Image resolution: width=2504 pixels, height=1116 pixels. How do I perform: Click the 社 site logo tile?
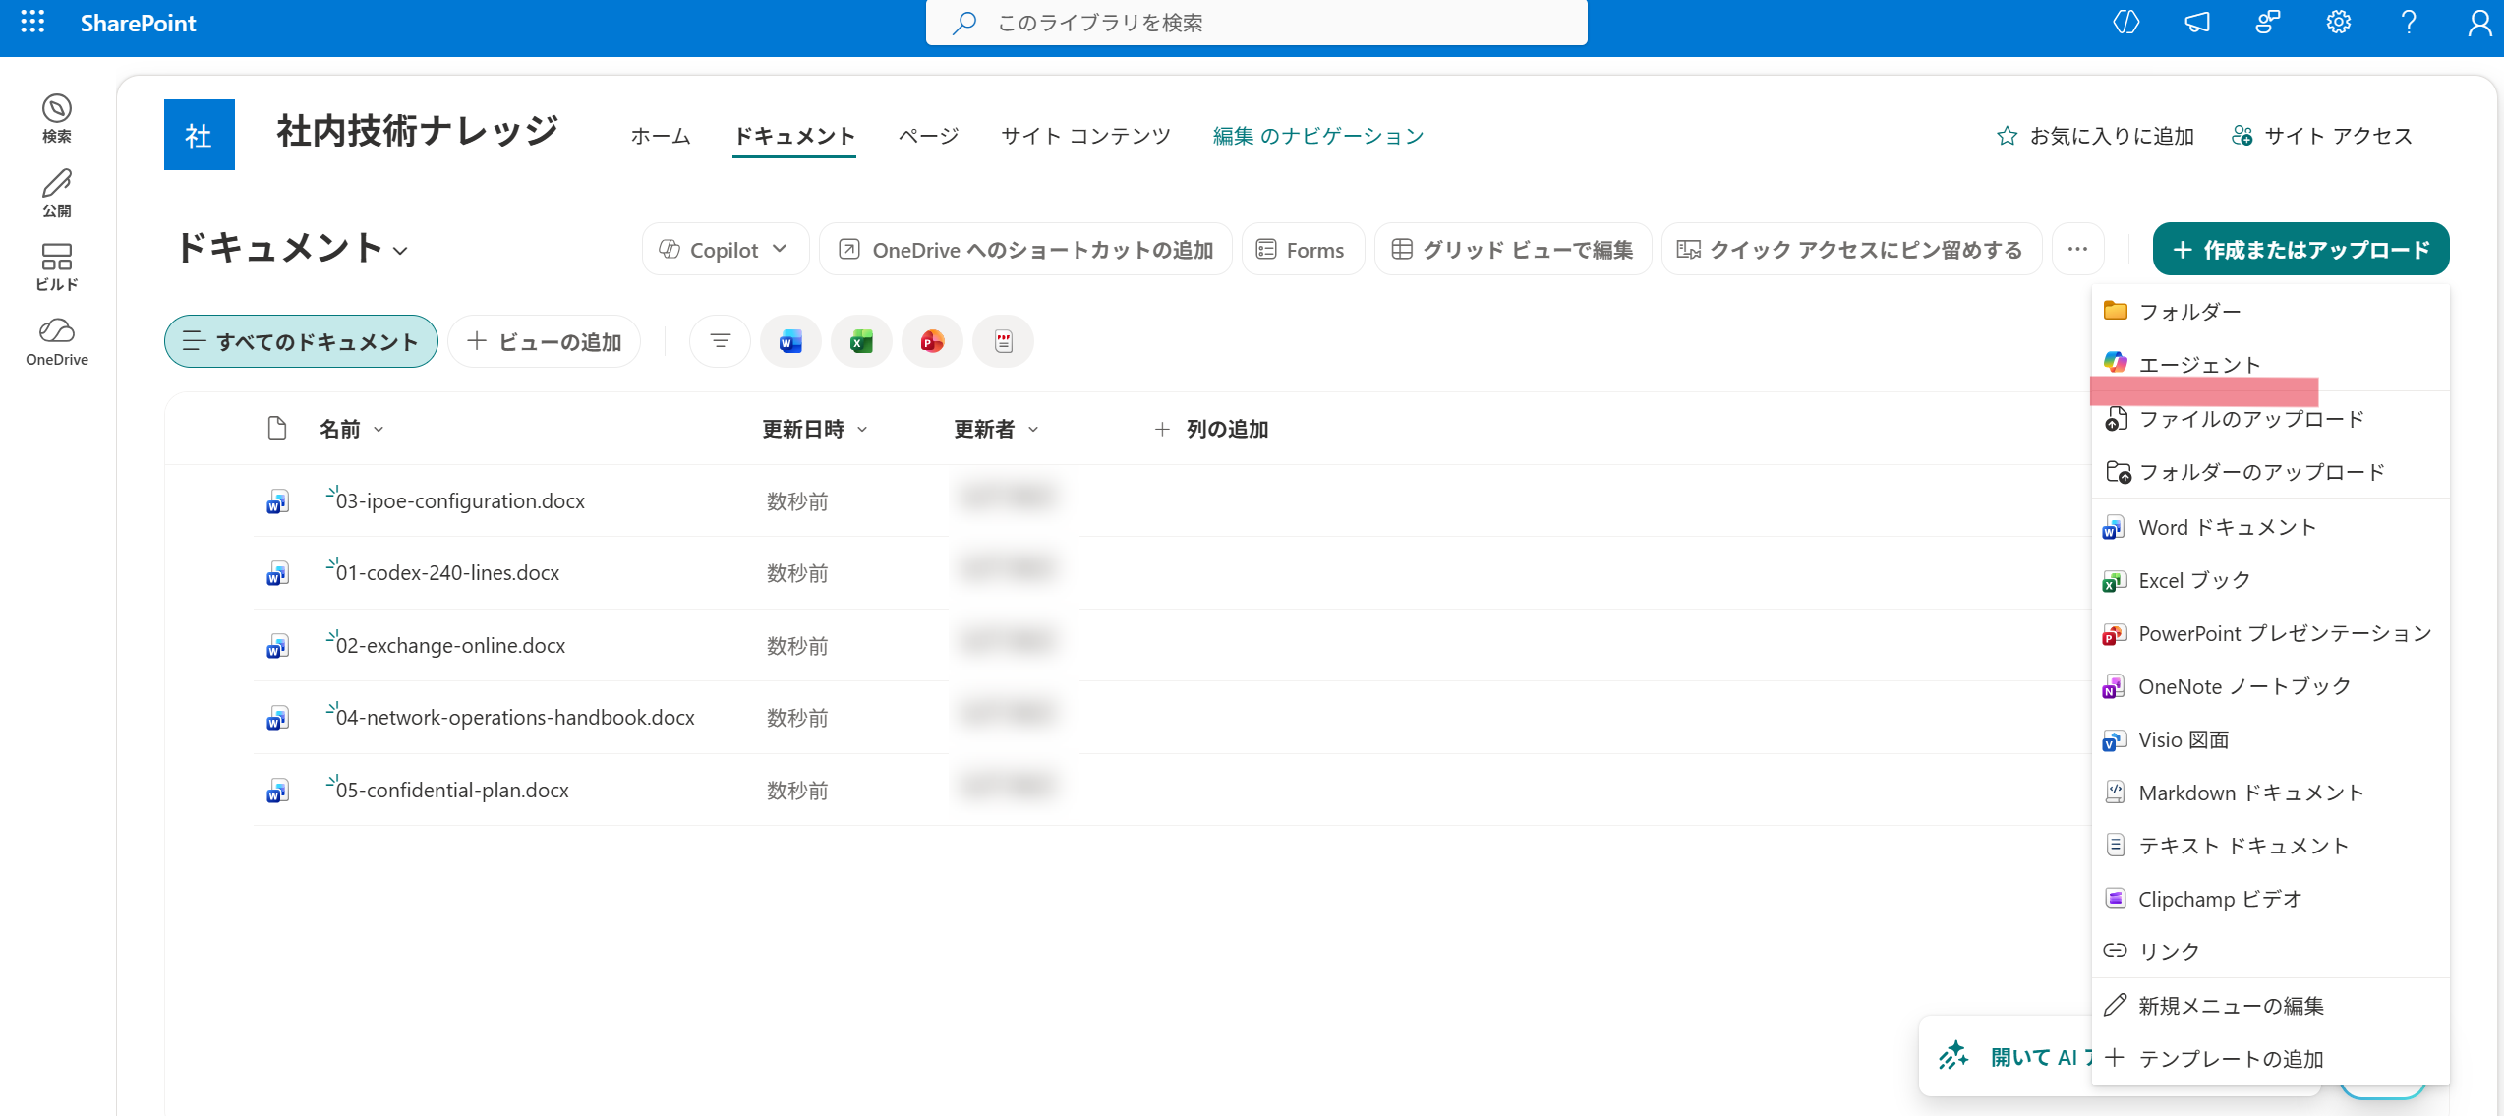[x=200, y=135]
